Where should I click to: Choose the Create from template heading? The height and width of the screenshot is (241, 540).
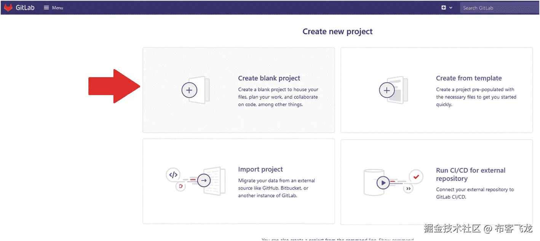coord(469,78)
